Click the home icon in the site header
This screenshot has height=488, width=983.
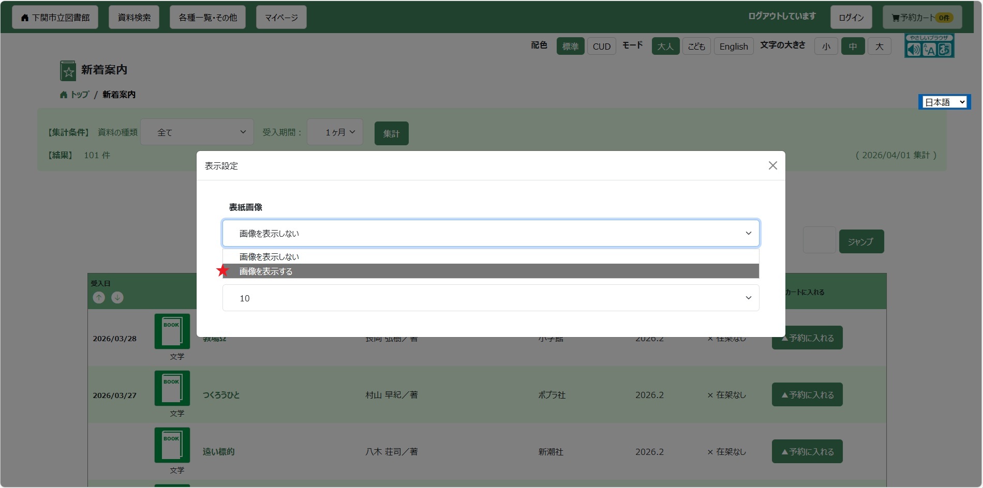(x=25, y=17)
